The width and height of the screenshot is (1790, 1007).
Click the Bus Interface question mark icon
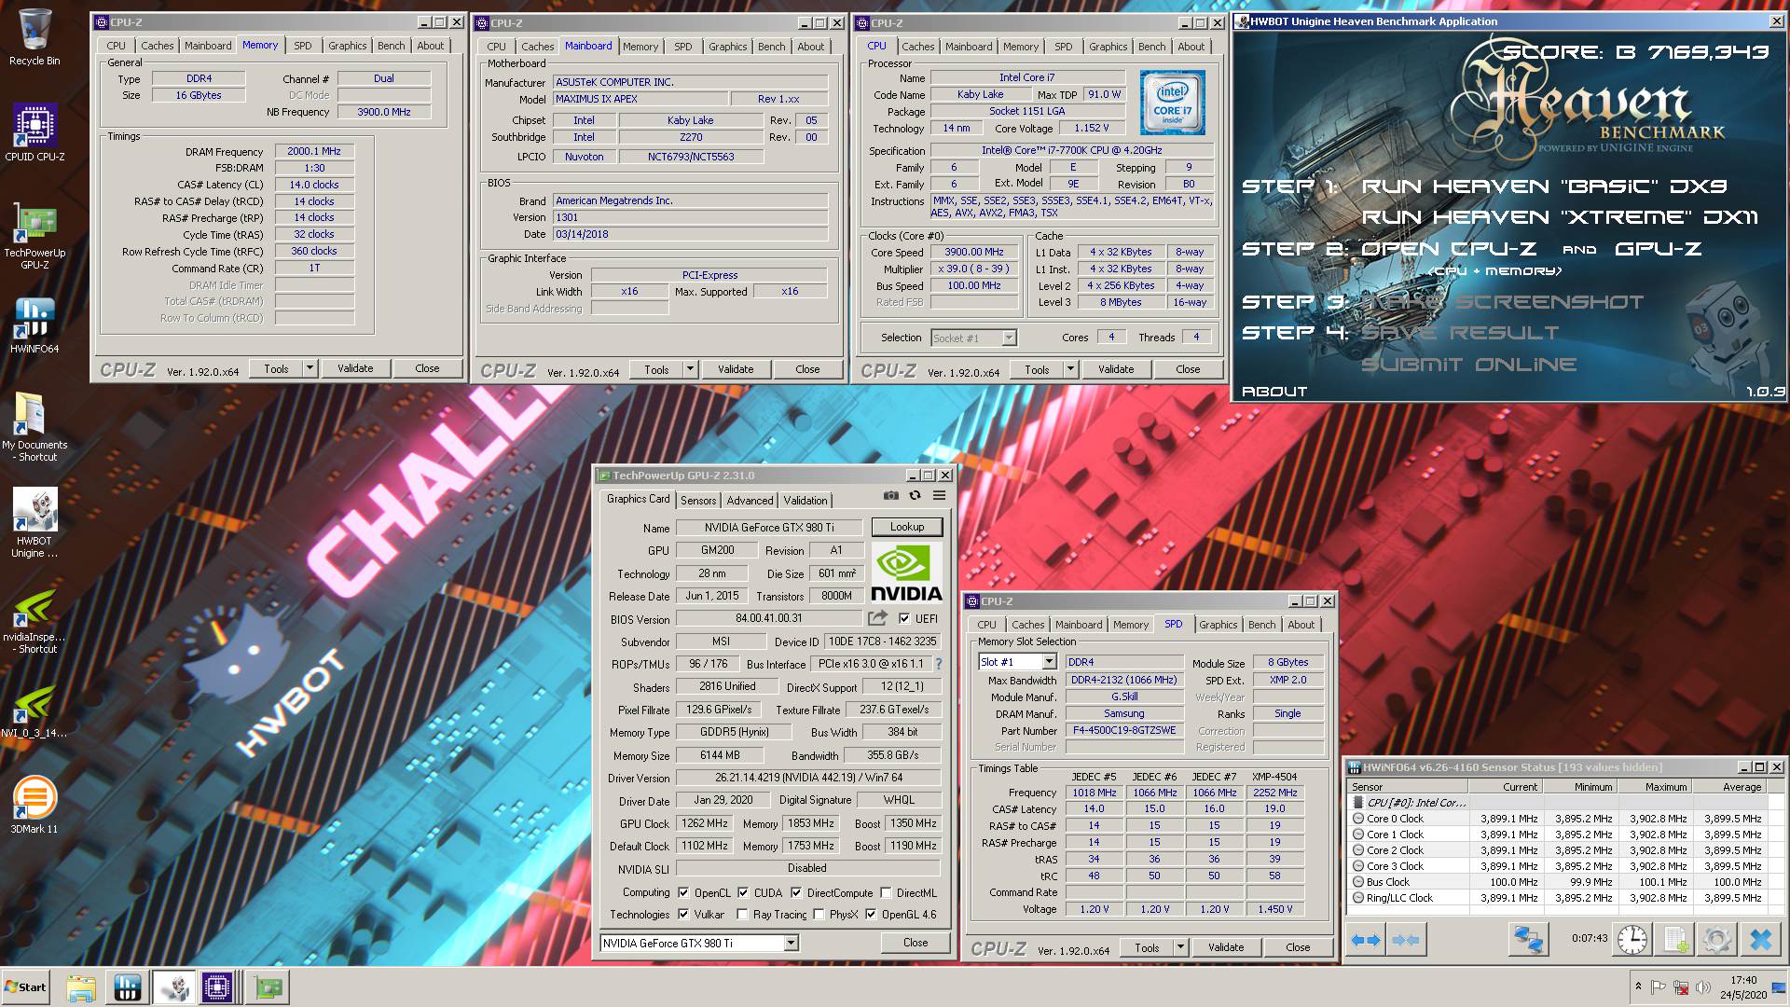point(939,664)
